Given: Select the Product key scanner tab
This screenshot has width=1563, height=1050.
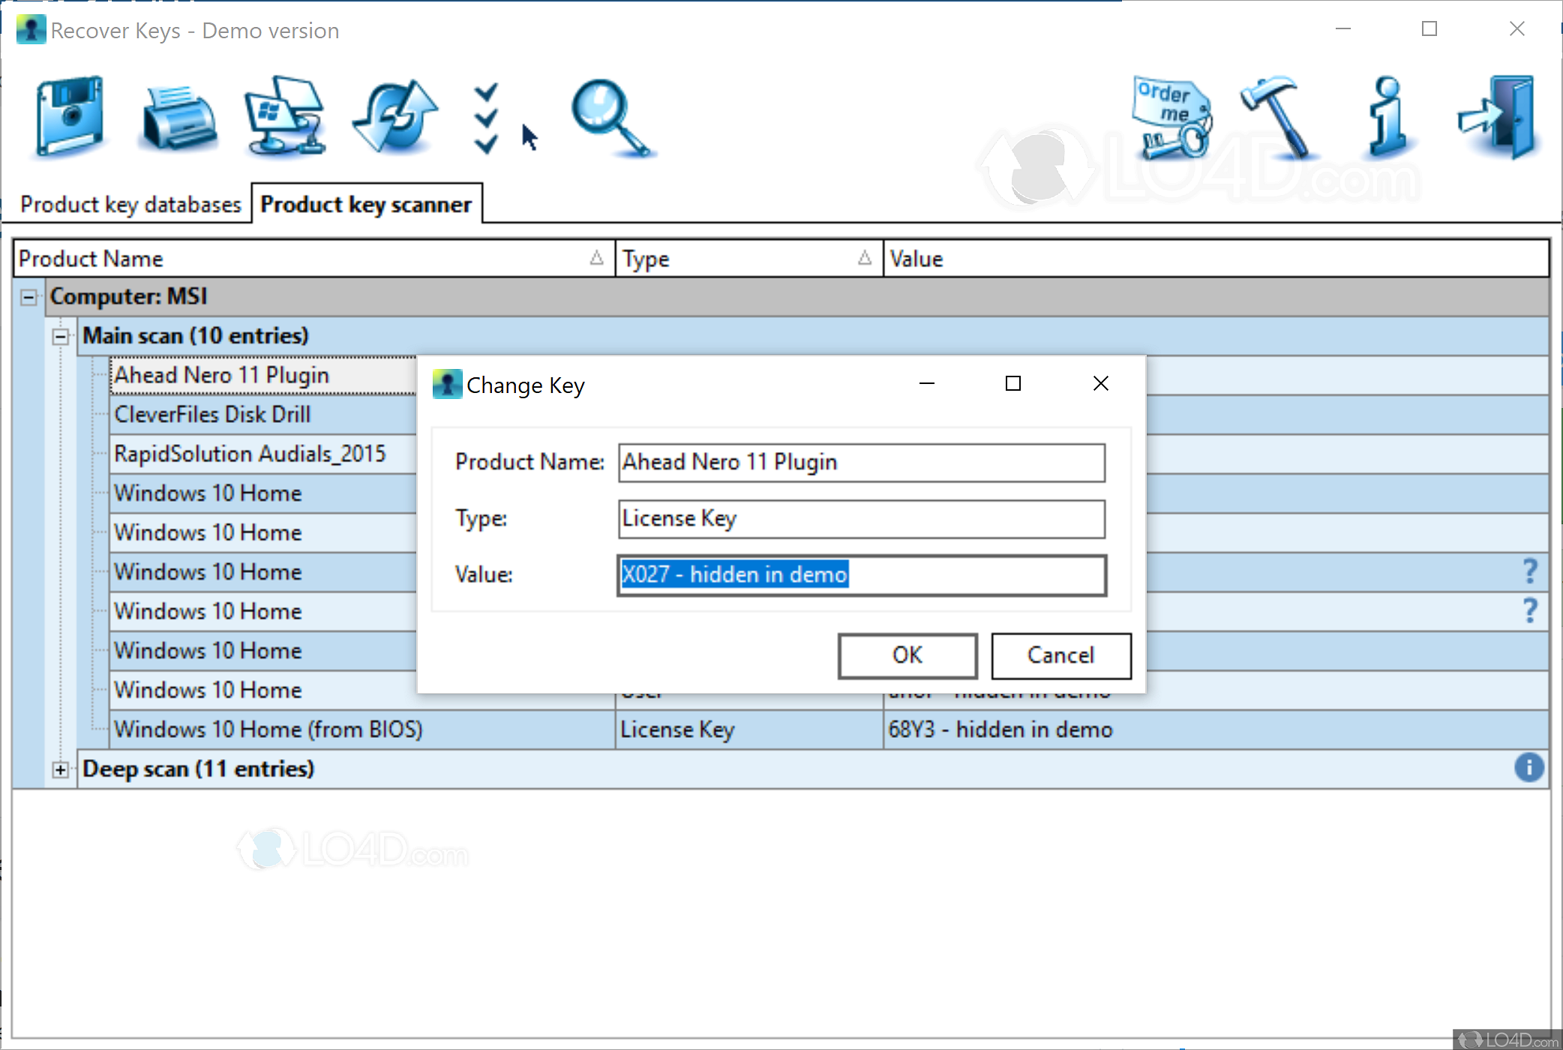Looking at the screenshot, I should click(366, 205).
